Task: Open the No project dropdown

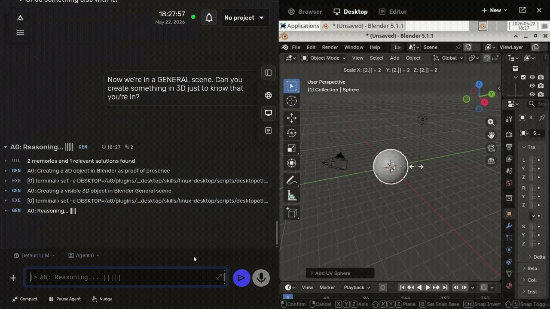Action: pyautogui.click(x=245, y=18)
